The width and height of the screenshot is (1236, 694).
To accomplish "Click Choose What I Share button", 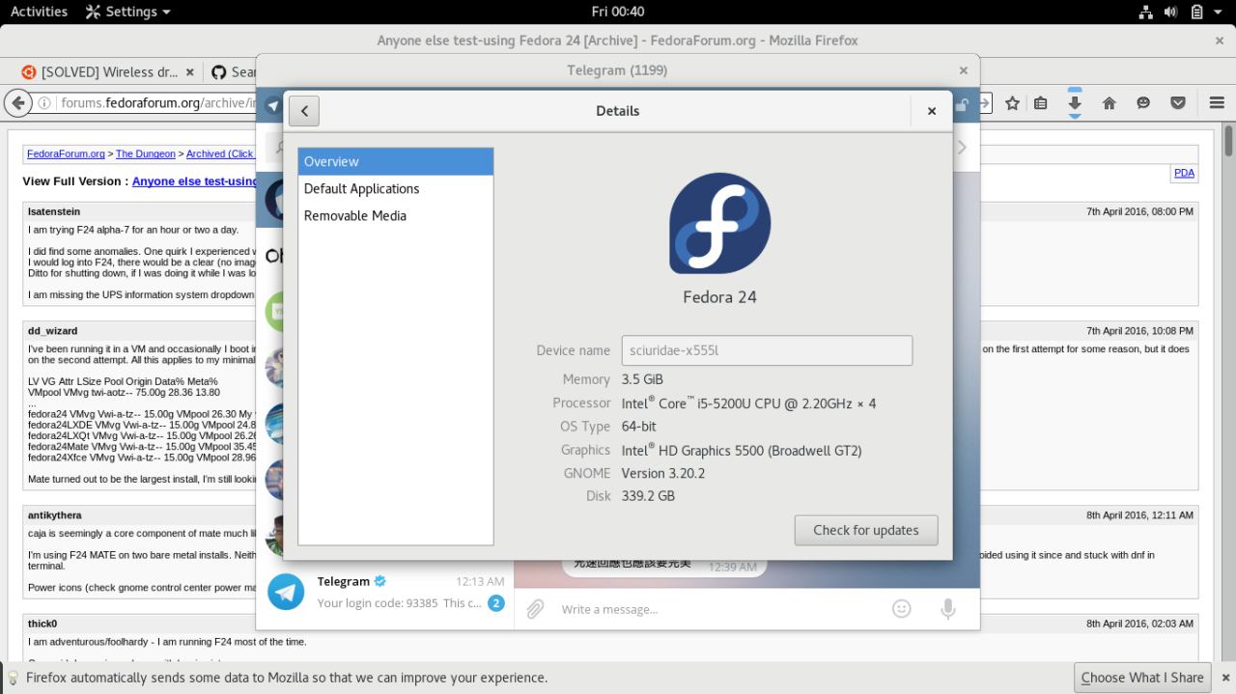I will tap(1141, 678).
